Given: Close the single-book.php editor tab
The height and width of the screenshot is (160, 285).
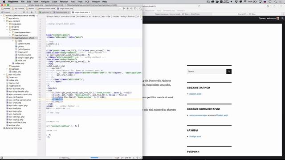Looking at the screenshot, I should pyautogui.click(x=90, y=12).
